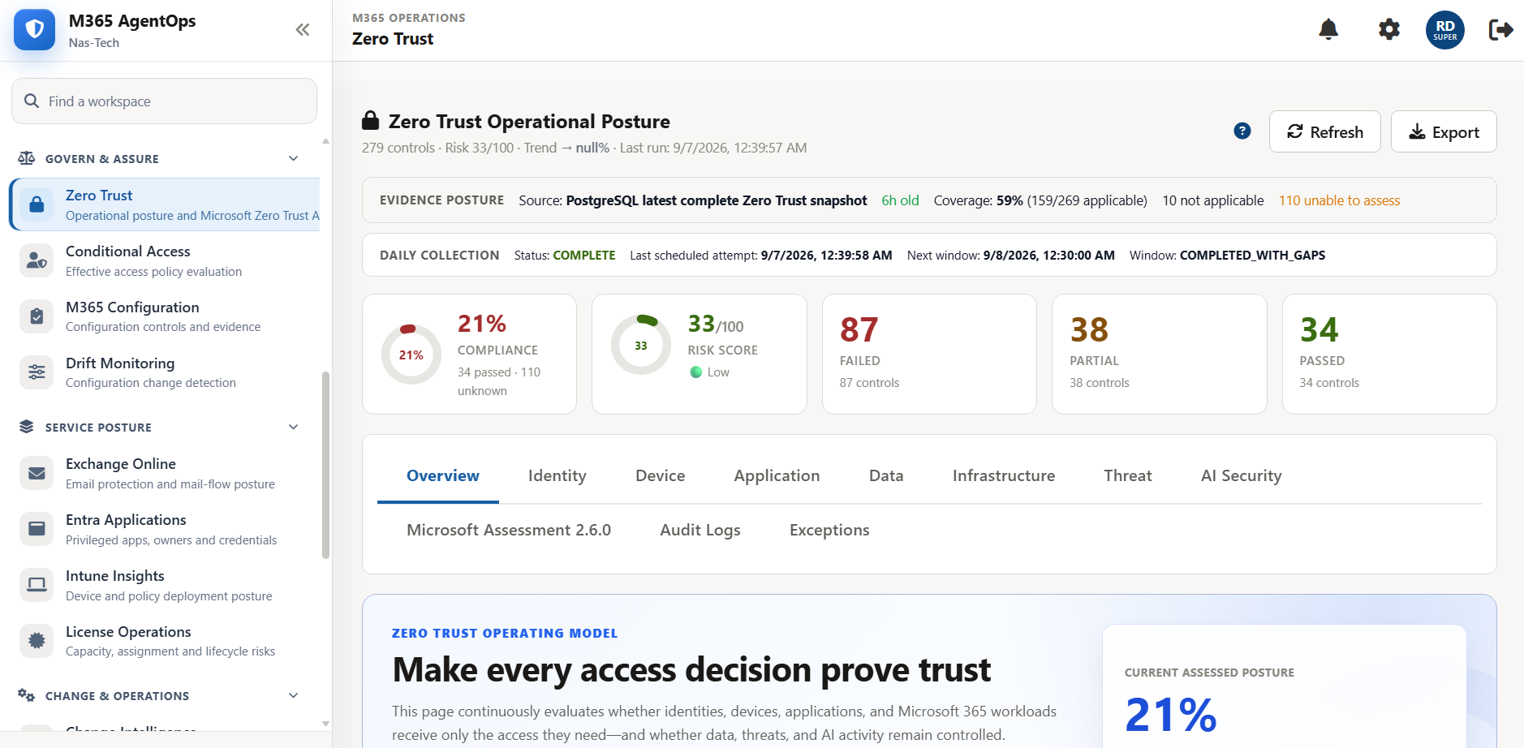This screenshot has width=1524, height=748.
Task: Open notifications bell
Action: 1328,30
